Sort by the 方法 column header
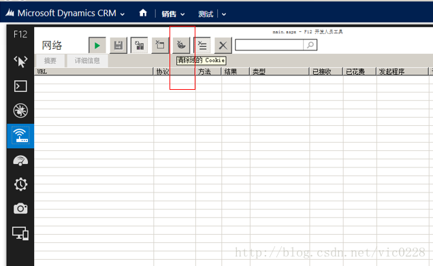The image size is (433, 266). (208, 71)
